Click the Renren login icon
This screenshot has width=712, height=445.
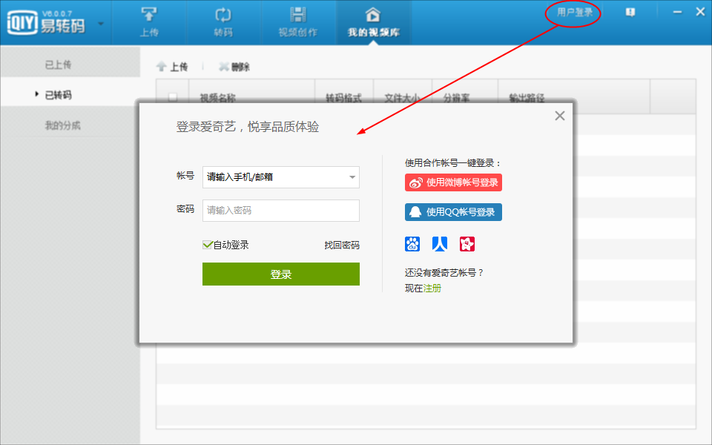(x=440, y=244)
